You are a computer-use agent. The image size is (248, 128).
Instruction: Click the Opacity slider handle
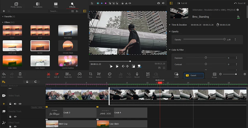pos(224,39)
